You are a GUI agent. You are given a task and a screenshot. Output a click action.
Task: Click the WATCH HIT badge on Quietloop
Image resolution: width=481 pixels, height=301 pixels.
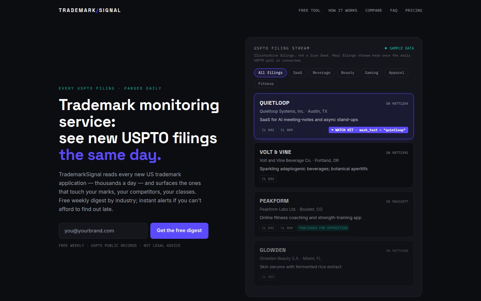pos(368,130)
